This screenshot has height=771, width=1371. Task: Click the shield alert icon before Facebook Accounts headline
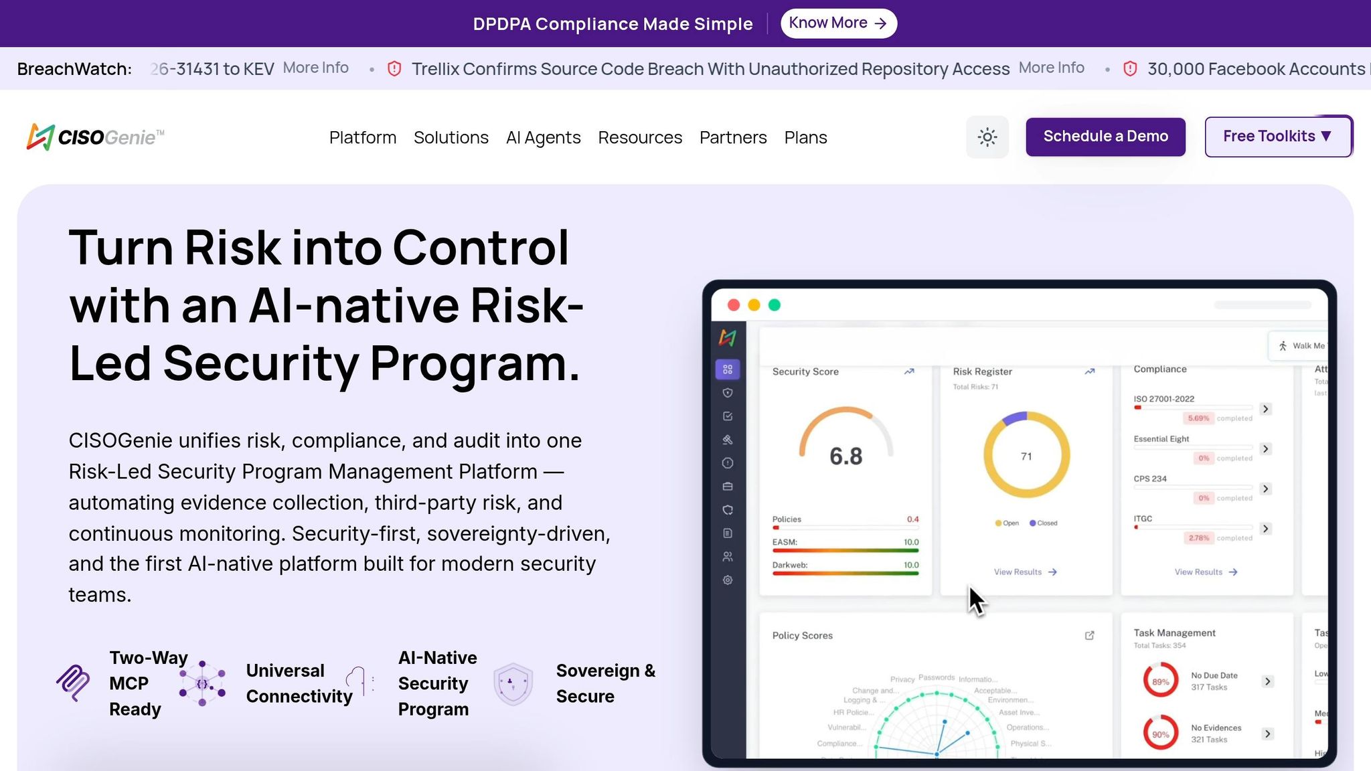point(1130,69)
